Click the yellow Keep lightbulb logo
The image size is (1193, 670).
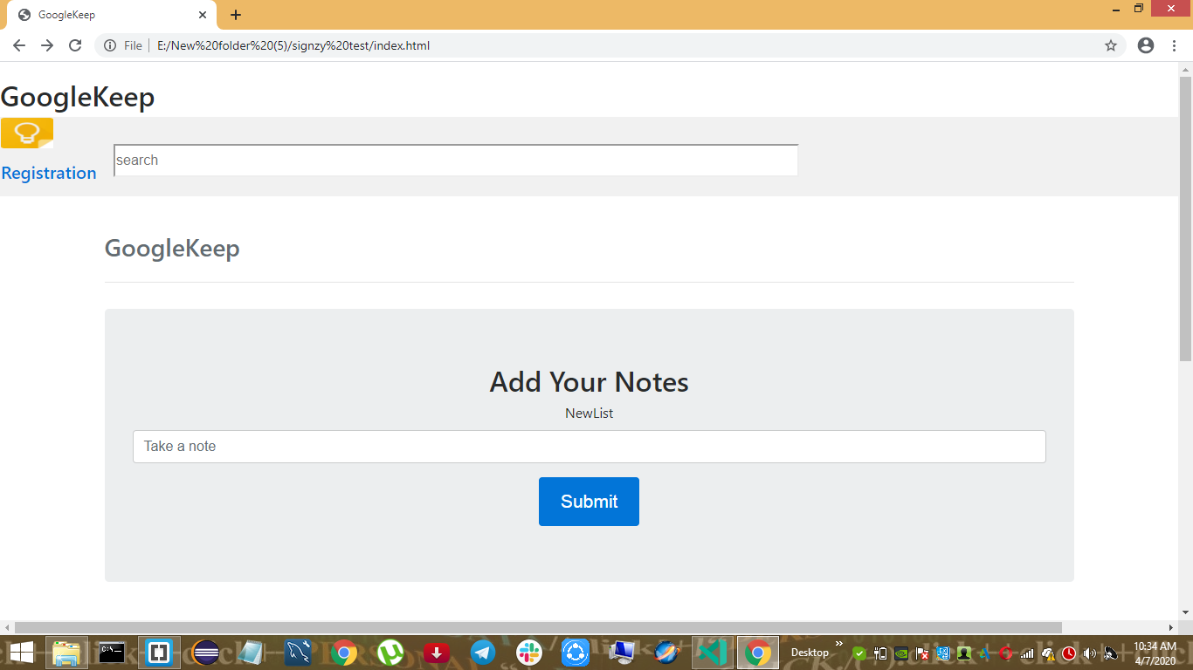pyautogui.click(x=27, y=133)
